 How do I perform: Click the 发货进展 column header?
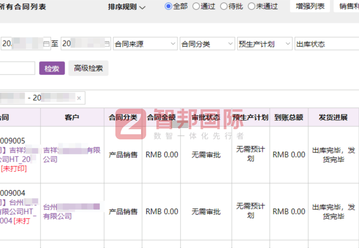tap(333, 117)
